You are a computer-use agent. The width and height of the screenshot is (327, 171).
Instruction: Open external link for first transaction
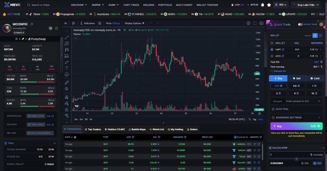click(259, 144)
